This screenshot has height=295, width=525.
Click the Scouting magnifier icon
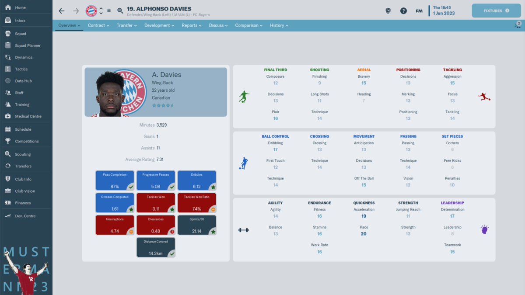7,154
